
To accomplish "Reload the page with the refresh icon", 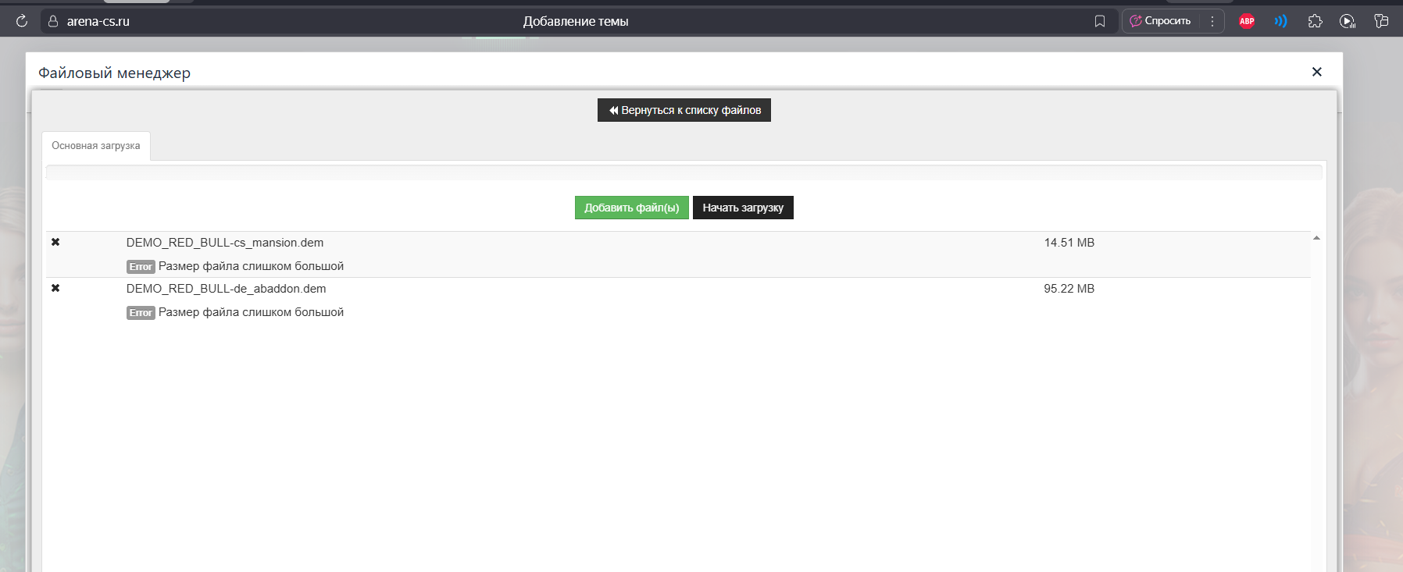I will [x=22, y=21].
